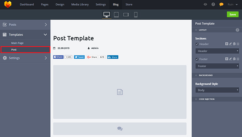This screenshot has width=242, height=137.
Task: Click the Facebook Share button
Action: point(58,57)
